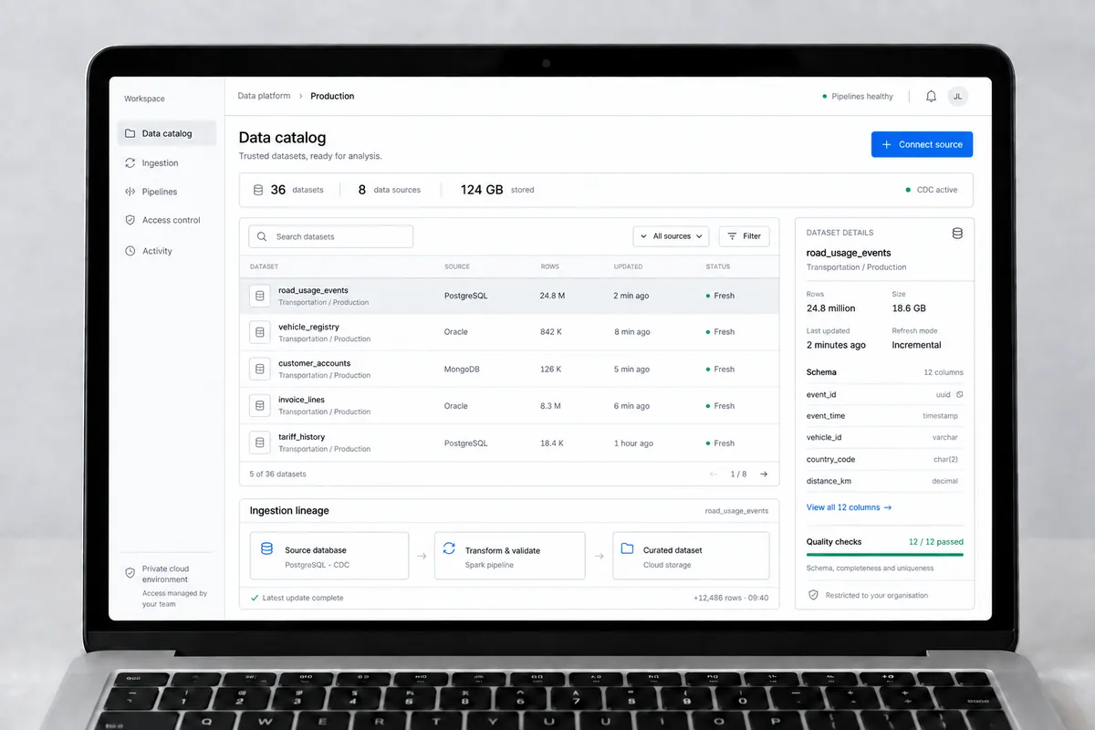The image size is (1095, 730).
Task: Click the CDC active status
Action: pyautogui.click(x=932, y=190)
